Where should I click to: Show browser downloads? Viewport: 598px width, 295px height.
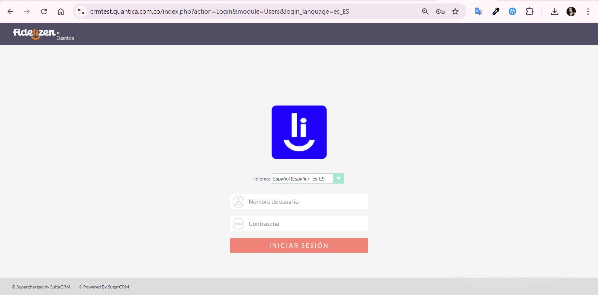tap(554, 12)
